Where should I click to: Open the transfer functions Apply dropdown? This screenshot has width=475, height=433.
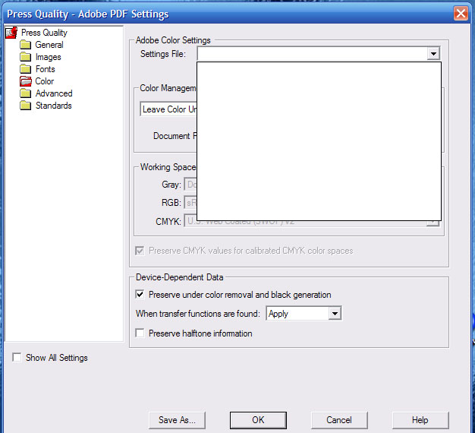coord(304,313)
